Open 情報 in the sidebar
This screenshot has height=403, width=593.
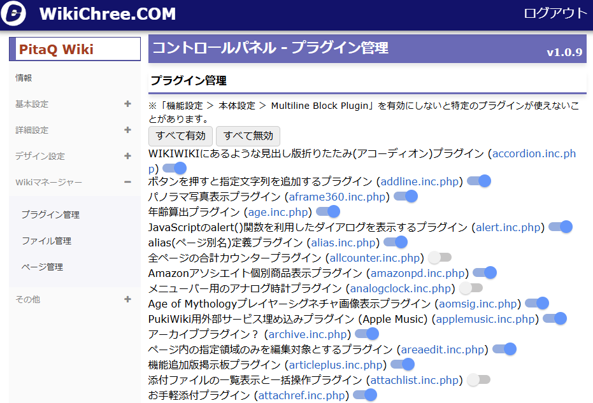click(x=24, y=78)
